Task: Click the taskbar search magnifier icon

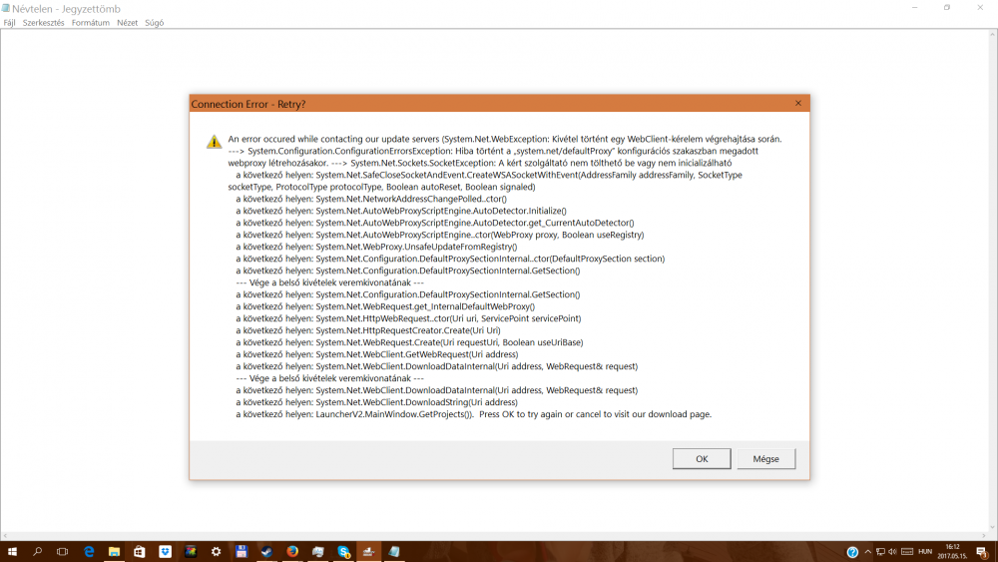Action: [x=38, y=551]
